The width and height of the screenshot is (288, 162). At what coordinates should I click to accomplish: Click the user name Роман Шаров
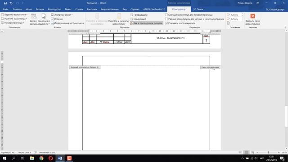click(245, 3)
